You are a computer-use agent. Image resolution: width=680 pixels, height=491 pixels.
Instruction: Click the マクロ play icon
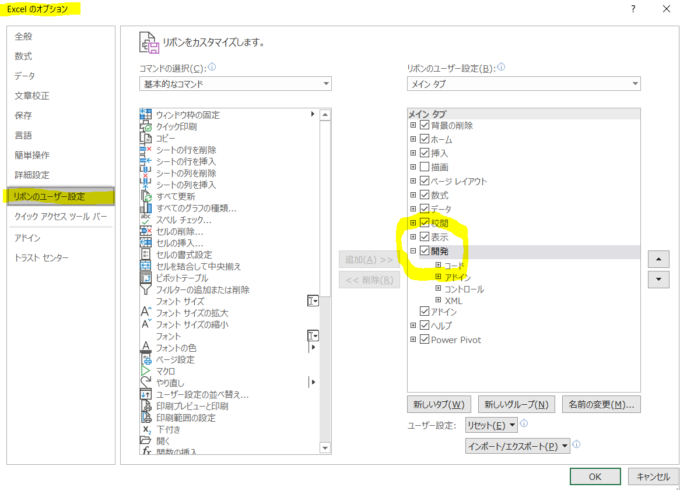[x=146, y=370]
